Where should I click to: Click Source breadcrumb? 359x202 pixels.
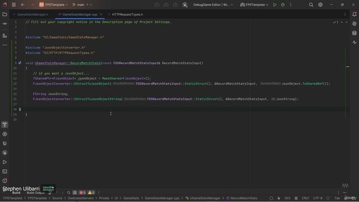(57, 198)
